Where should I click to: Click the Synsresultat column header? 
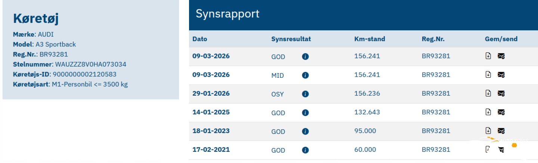coord(291,39)
